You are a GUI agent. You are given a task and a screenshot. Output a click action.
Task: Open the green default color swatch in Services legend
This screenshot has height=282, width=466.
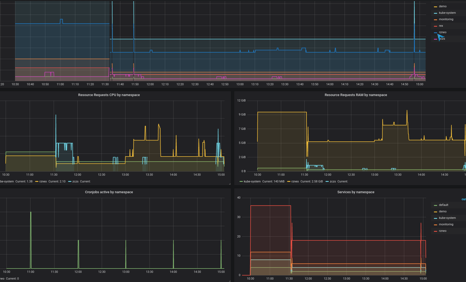436,205
